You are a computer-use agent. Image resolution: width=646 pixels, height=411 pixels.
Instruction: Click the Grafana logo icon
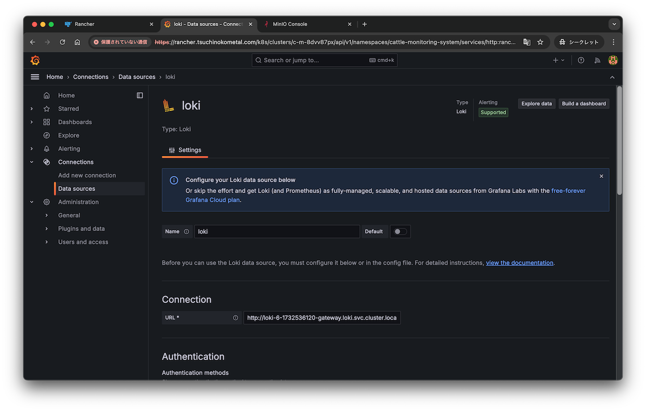(x=35, y=60)
